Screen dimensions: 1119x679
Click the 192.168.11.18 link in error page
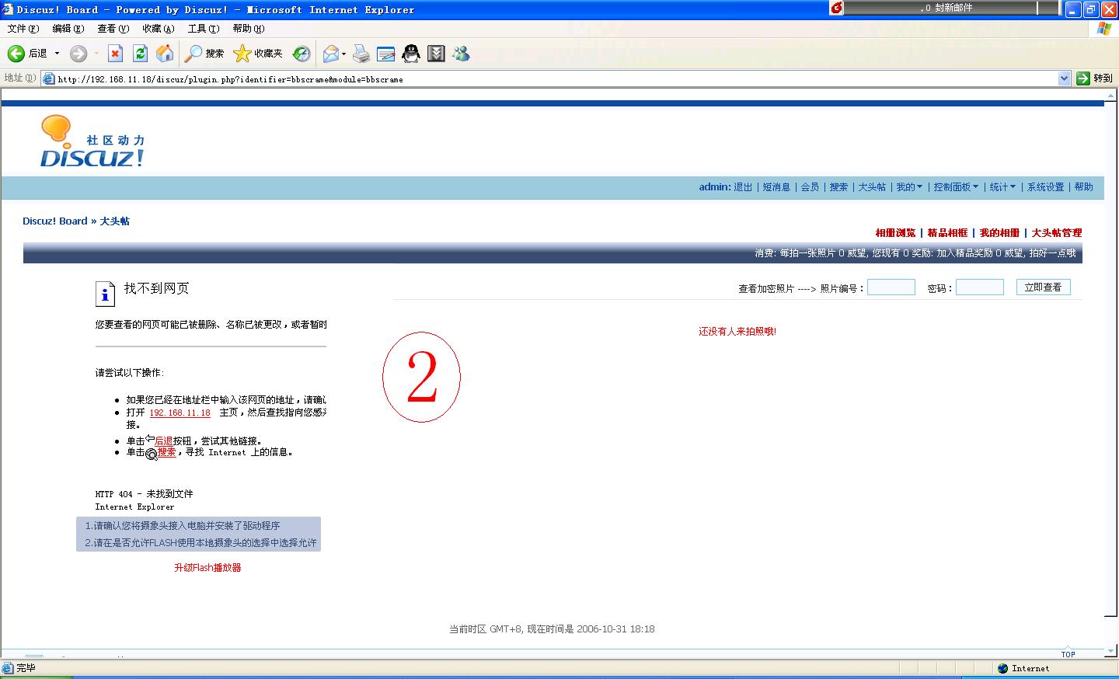click(180, 413)
